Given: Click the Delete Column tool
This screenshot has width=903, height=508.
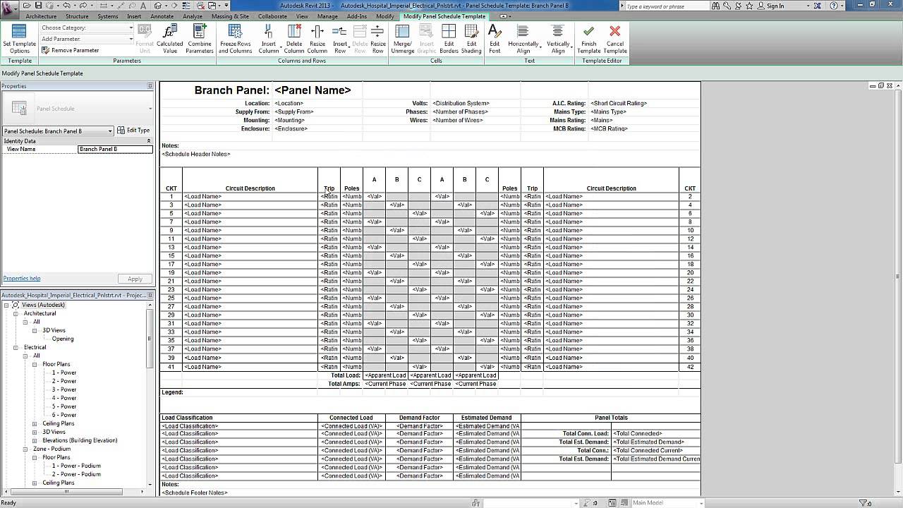Looking at the screenshot, I should pyautogui.click(x=294, y=39).
